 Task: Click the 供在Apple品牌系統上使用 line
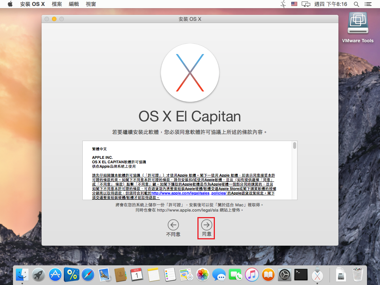(x=114, y=167)
